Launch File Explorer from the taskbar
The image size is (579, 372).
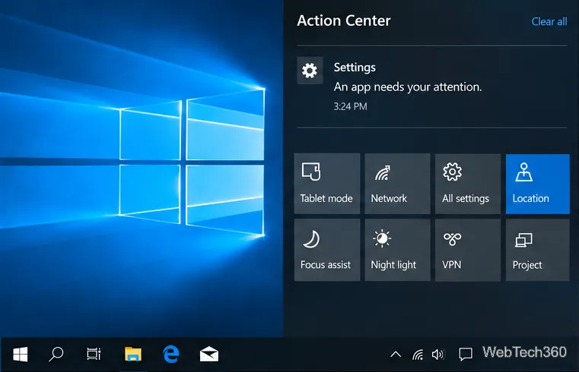[x=133, y=355]
